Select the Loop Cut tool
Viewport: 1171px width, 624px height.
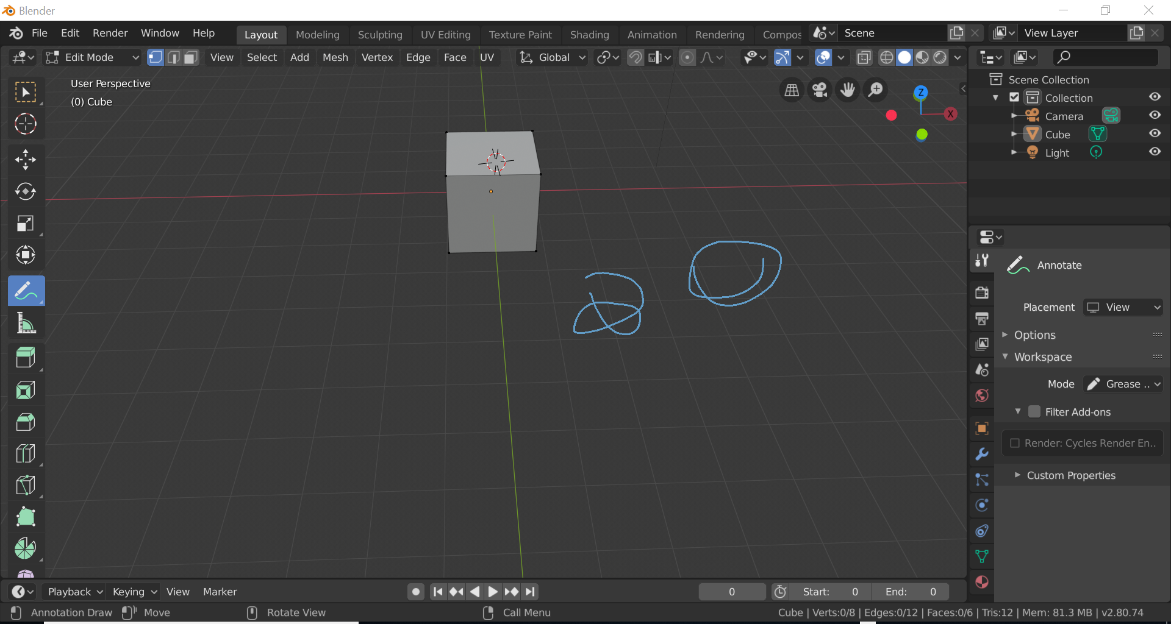point(25,453)
